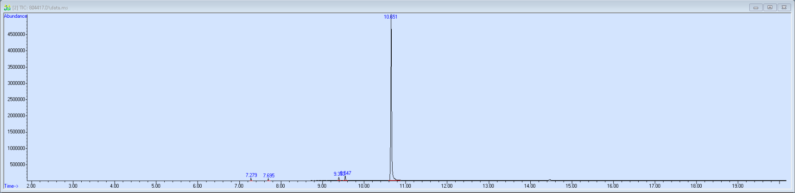Click the 1500000 abundance tick label
The width and height of the screenshot is (795, 193).
click(16, 132)
